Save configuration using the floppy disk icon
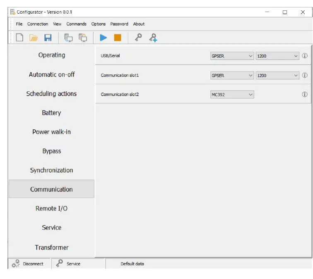 [48, 38]
